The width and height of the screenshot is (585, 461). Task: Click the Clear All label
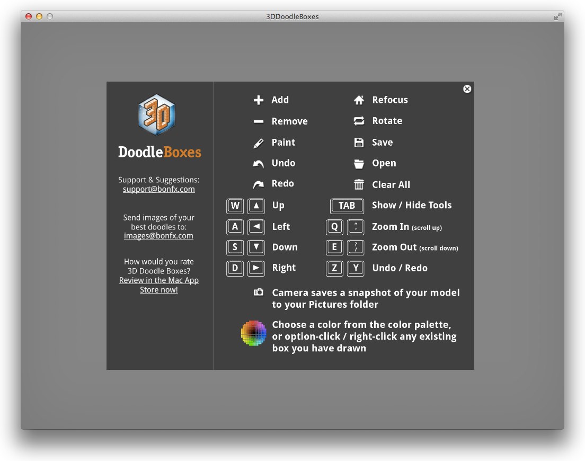click(391, 184)
